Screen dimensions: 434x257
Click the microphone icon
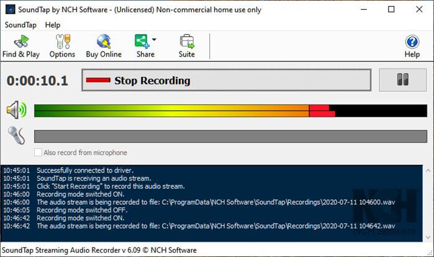click(16, 135)
